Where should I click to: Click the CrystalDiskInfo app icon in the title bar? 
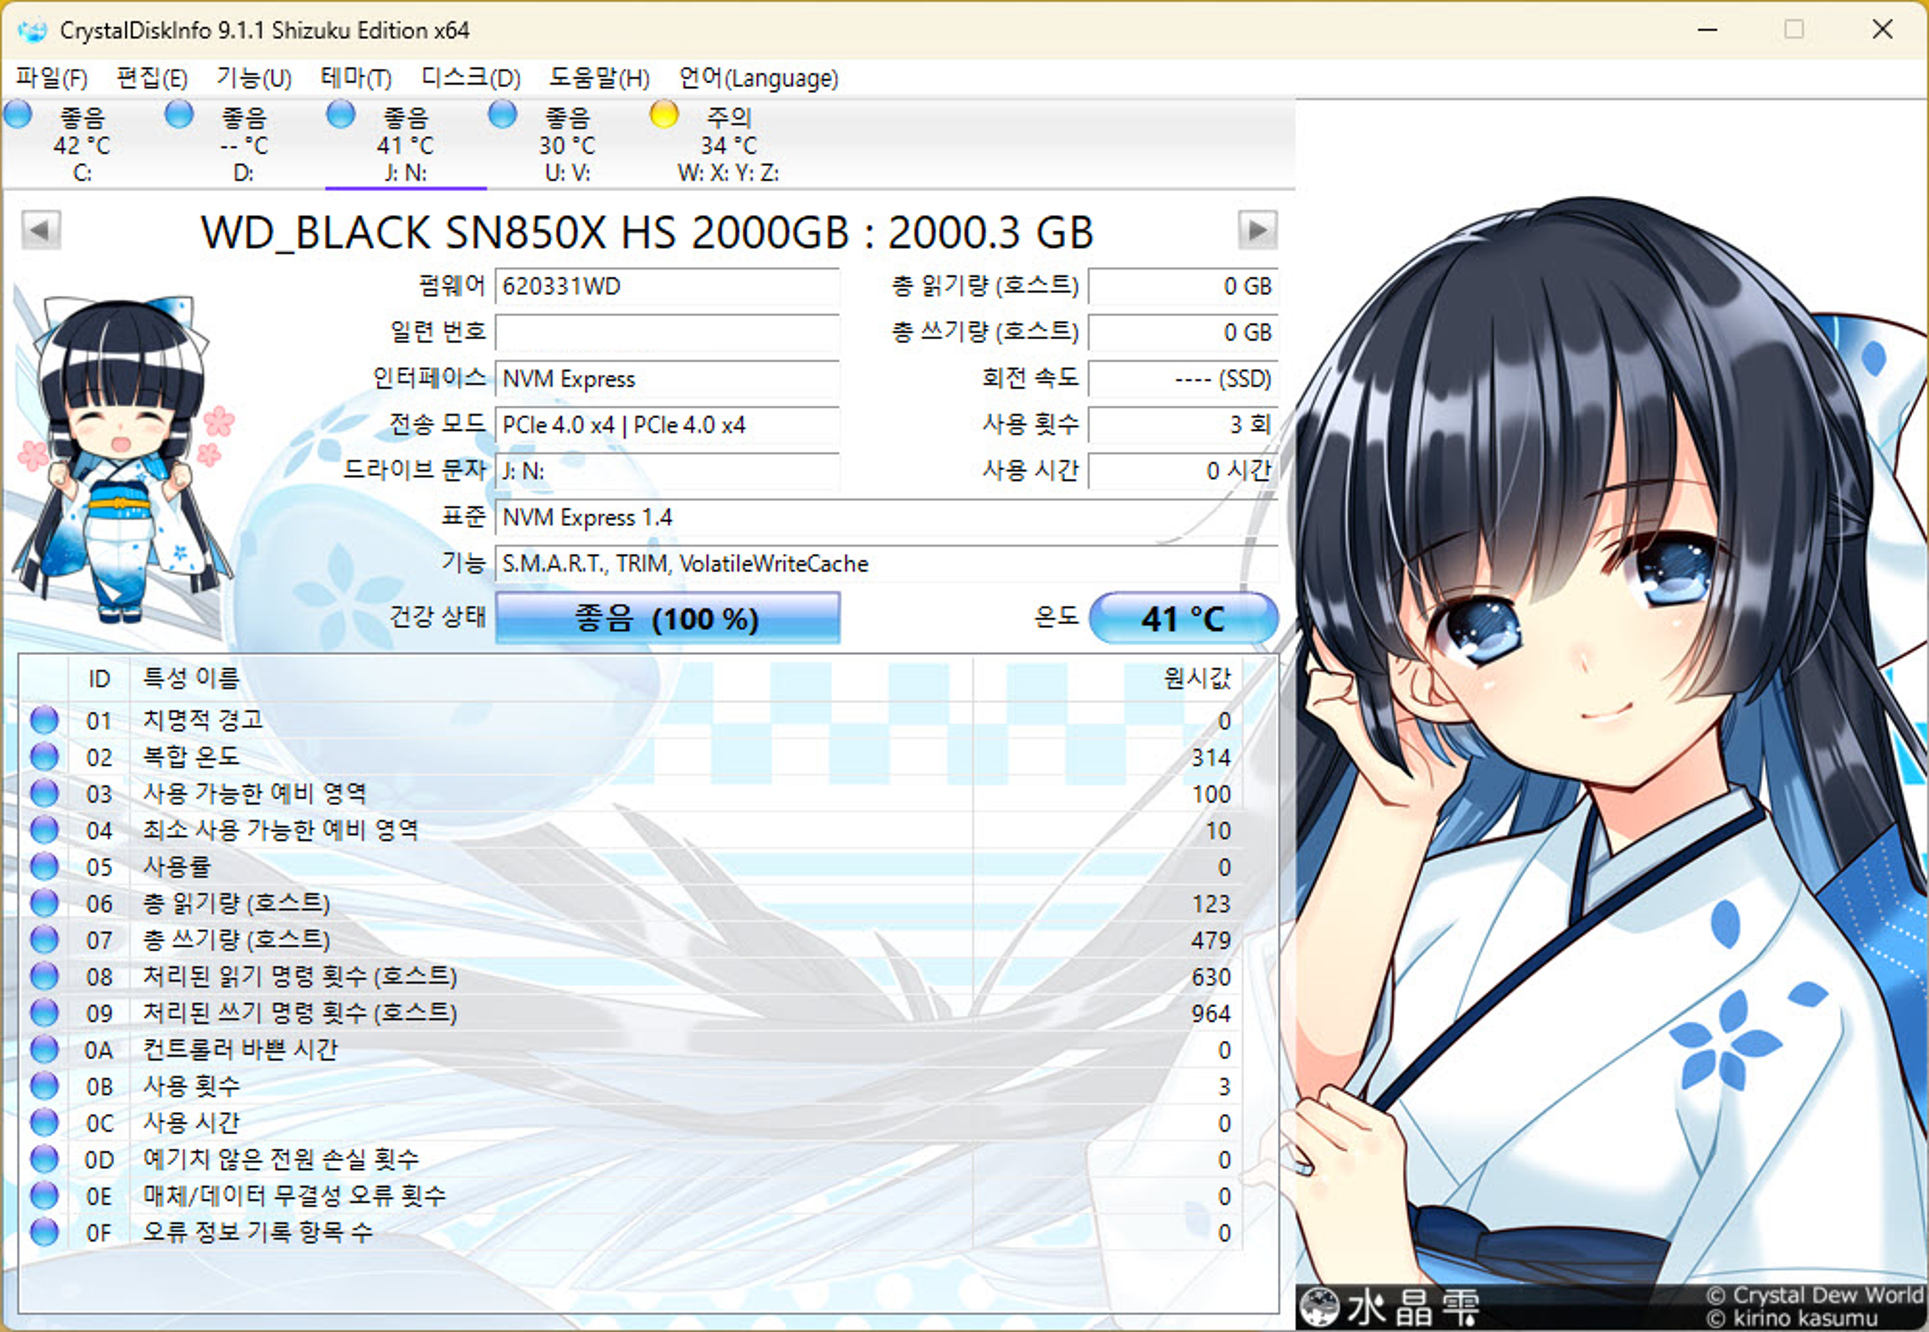coord(32,31)
